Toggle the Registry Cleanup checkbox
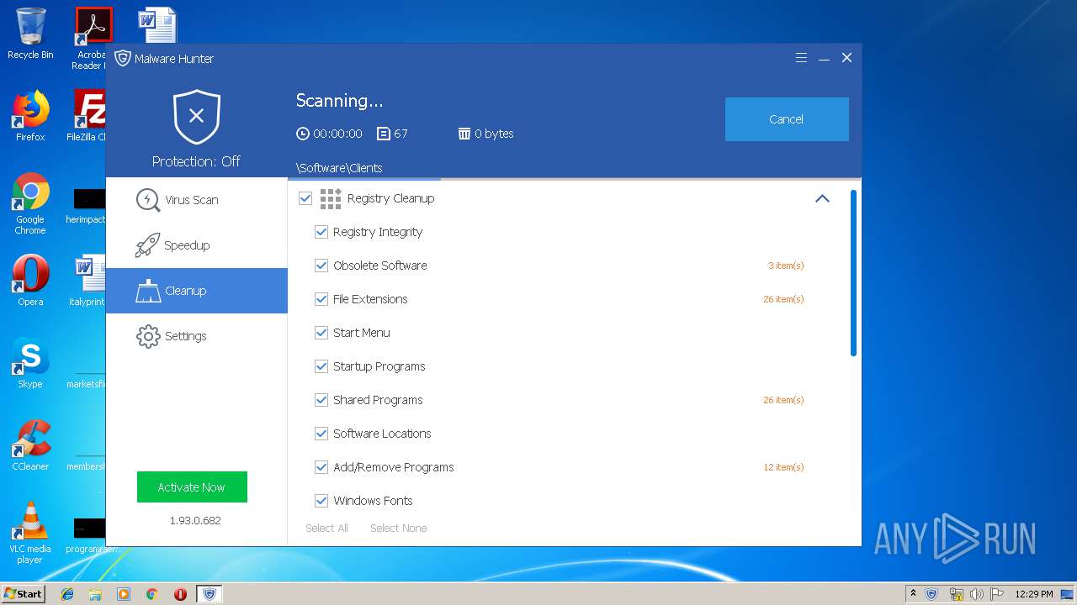The width and height of the screenshot is (1077, 605). [305, 198]
